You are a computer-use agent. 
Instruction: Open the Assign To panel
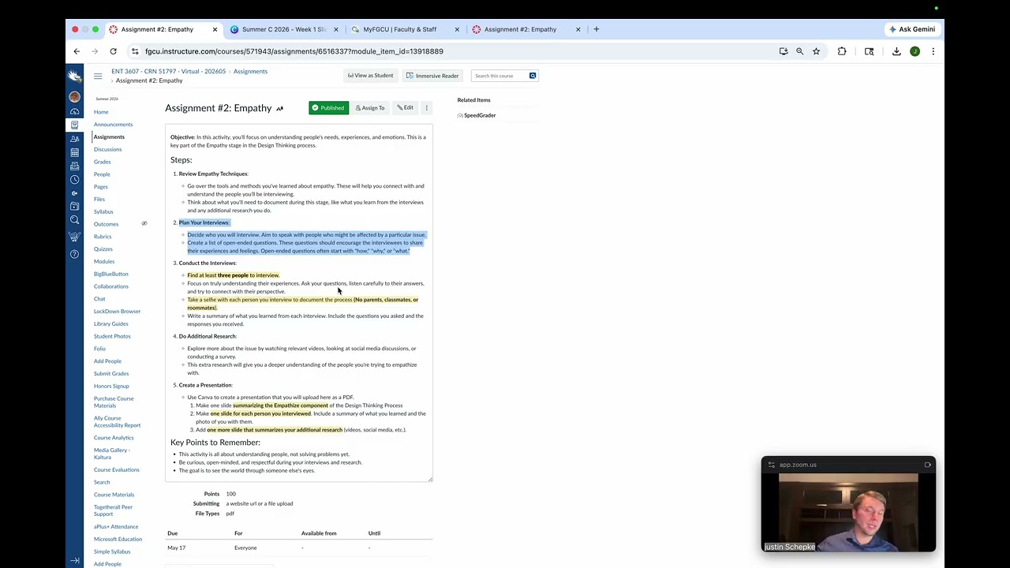(370, 108)
